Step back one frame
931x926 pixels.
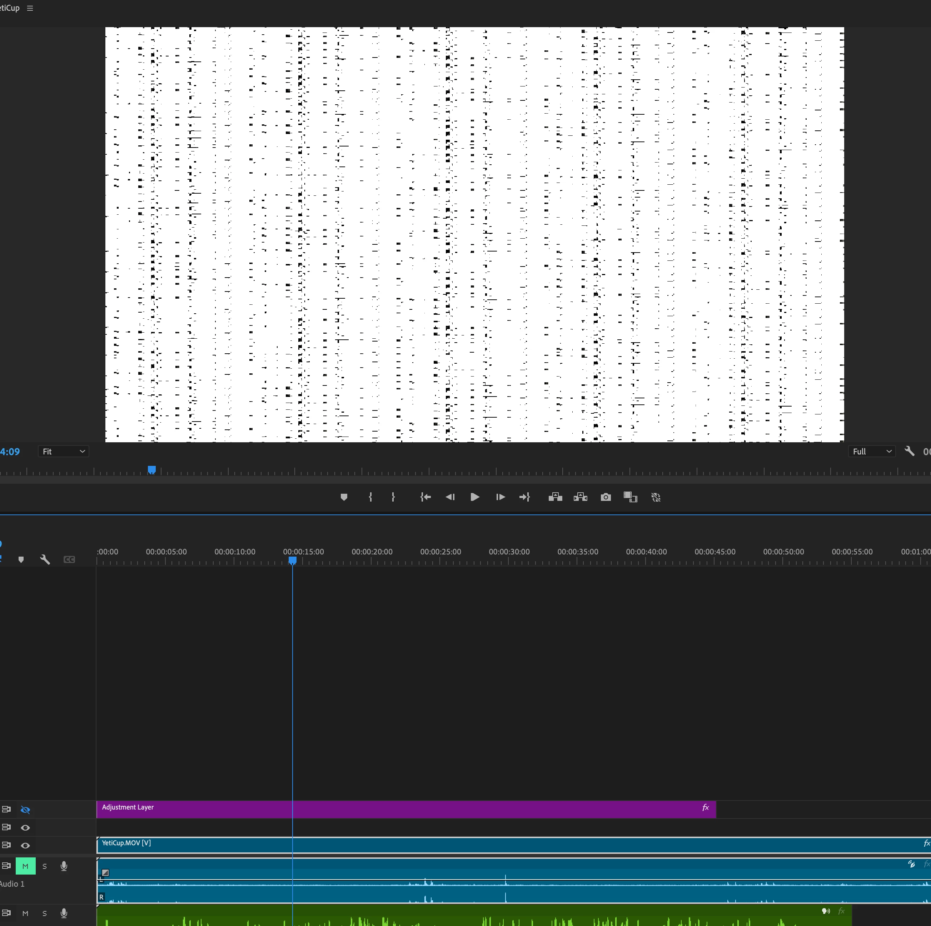[450, 497]
